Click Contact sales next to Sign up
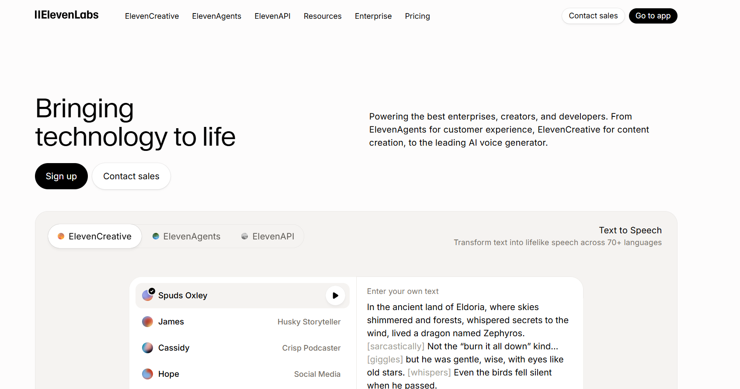 [131, 176]
